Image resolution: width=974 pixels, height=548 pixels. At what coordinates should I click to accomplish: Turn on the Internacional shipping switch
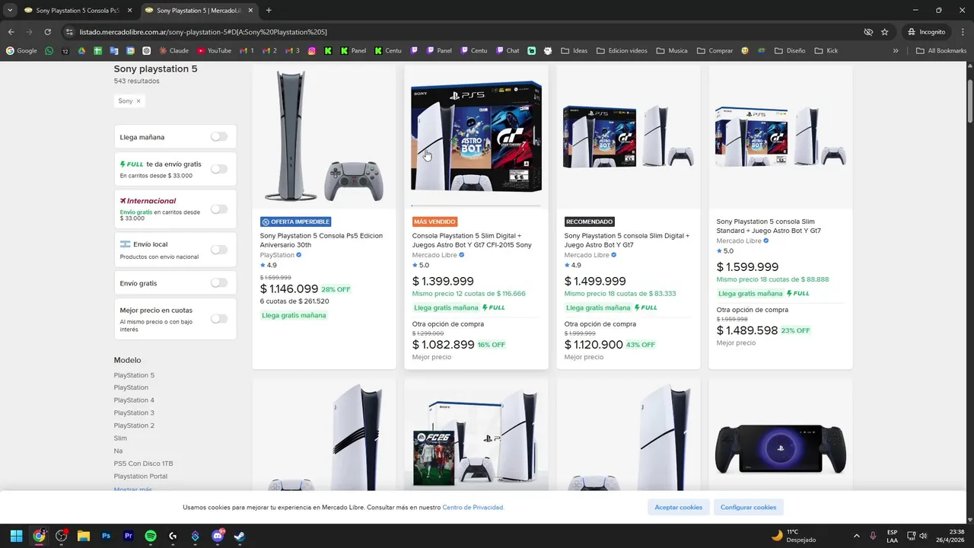click(x=219, y=209)
